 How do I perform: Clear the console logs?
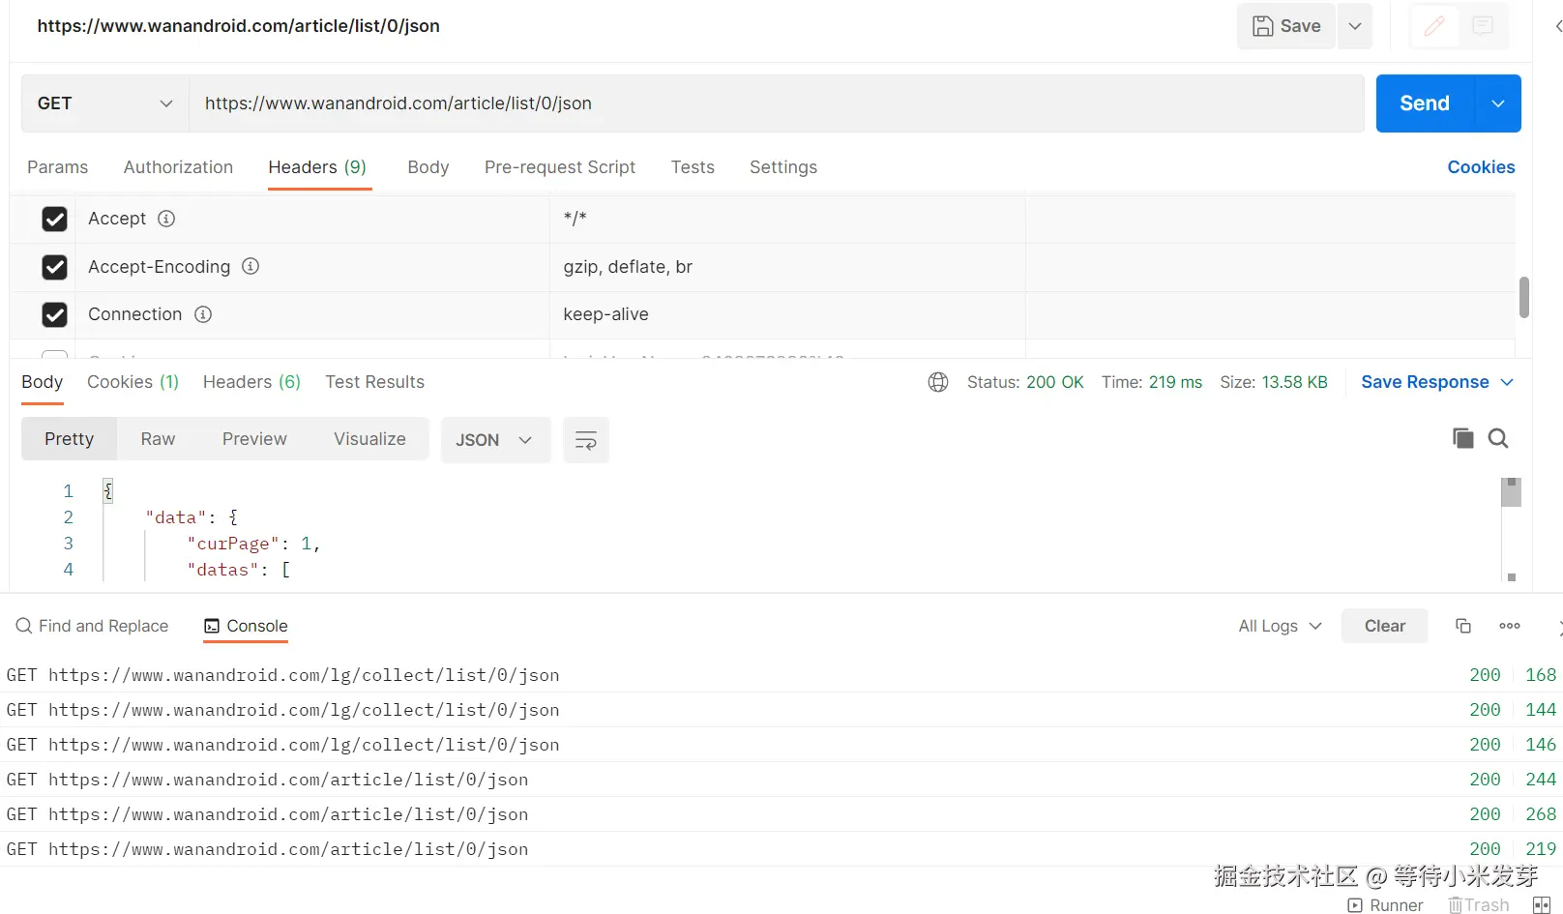tap(1384, 626)
